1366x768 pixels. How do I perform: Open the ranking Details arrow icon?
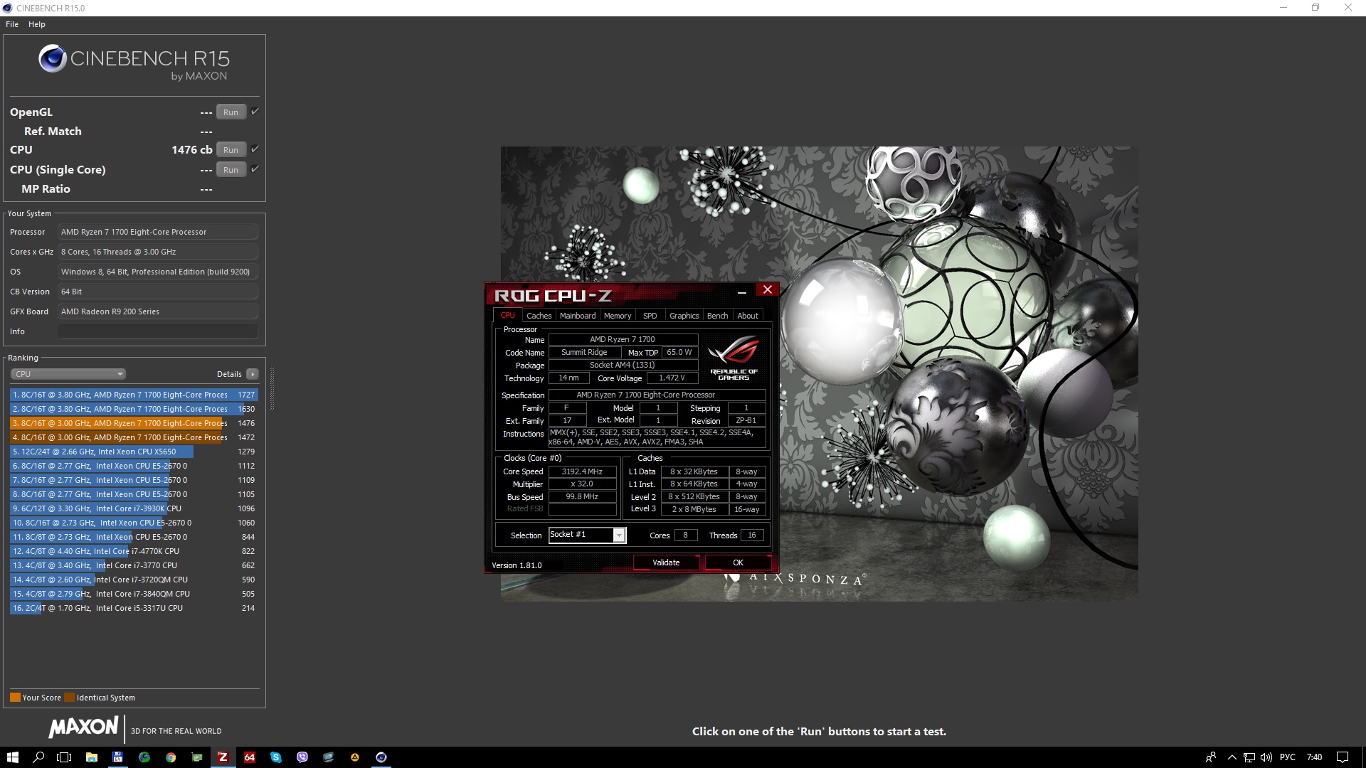pyautogui.click(x=253, y=374)
